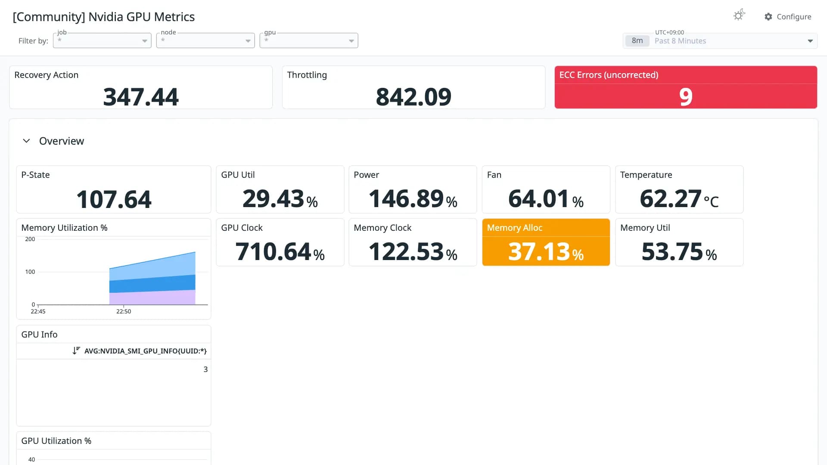
Task: Open the node filter dropdown
Action: [205, 40]
